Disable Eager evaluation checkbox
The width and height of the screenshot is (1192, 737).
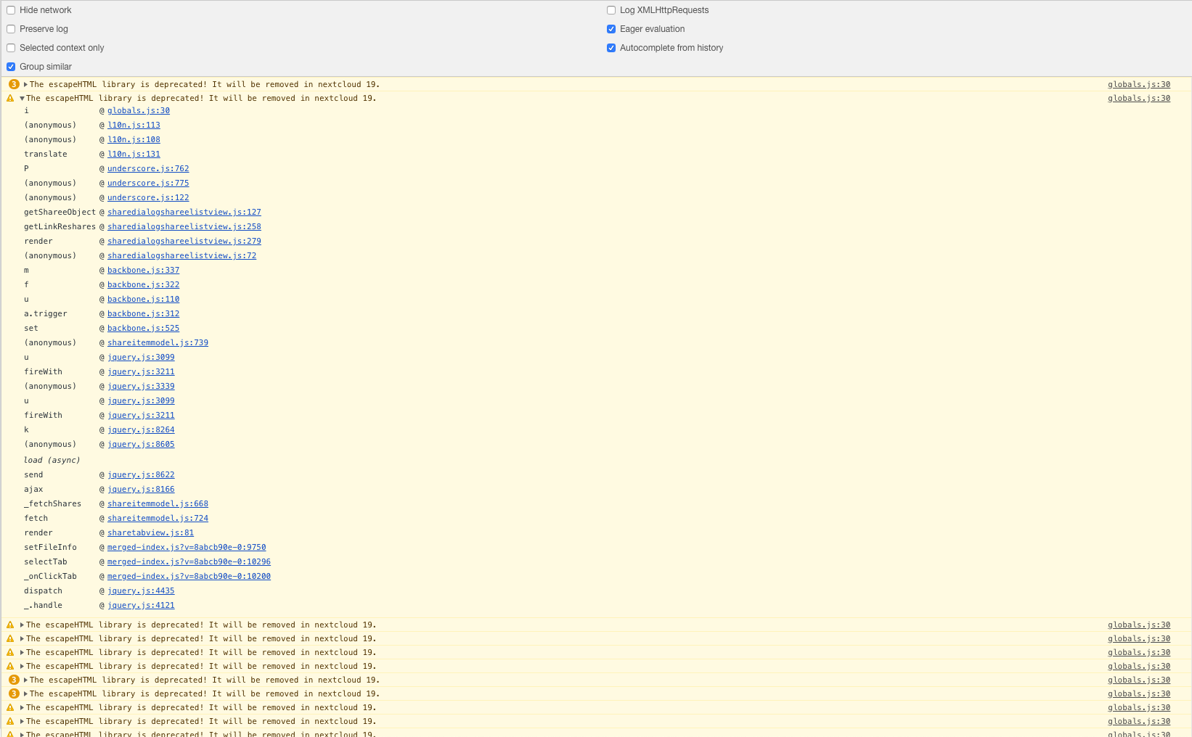[611, 29]
